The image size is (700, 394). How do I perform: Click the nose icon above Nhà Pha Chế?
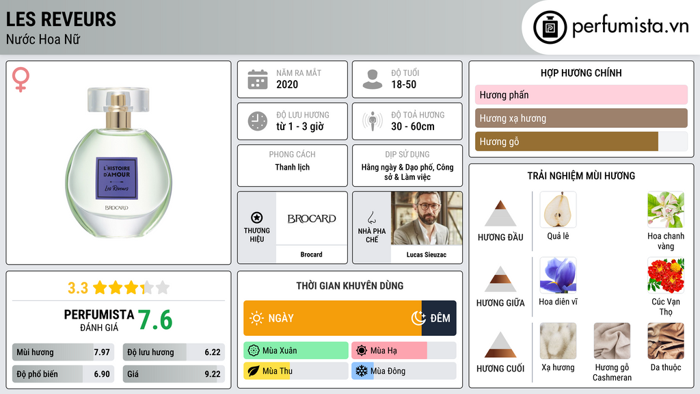coord(371,218)
